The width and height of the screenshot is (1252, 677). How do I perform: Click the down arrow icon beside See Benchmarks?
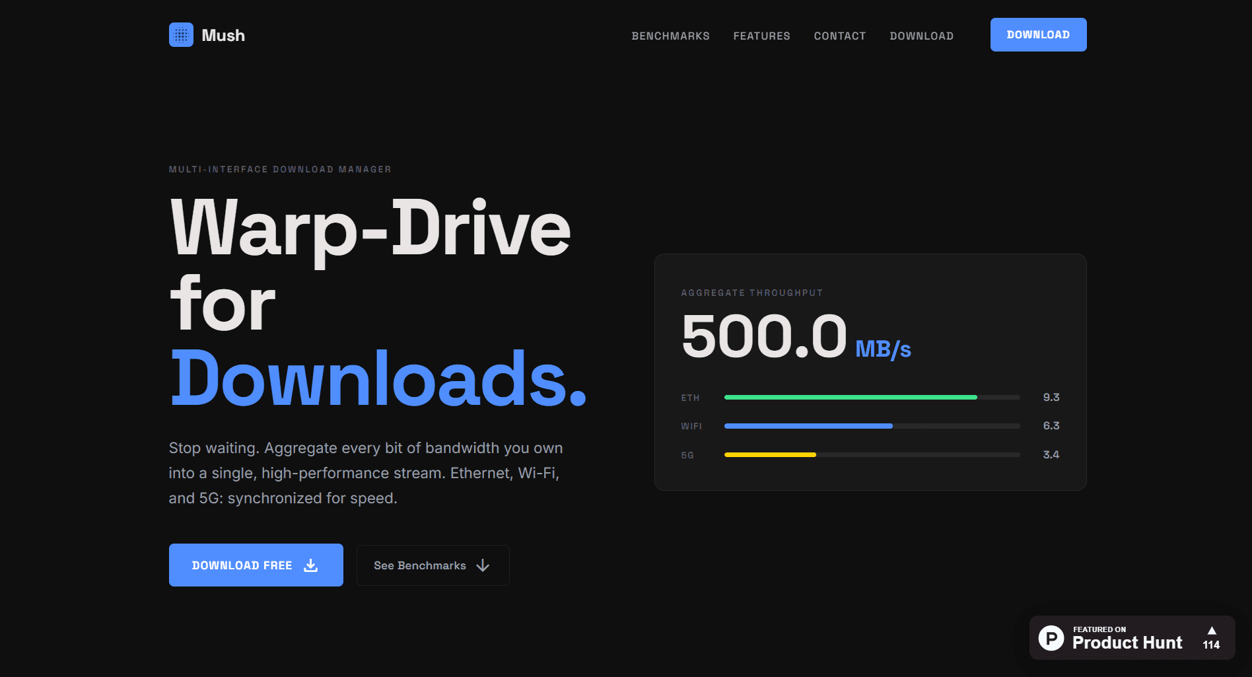point(483,565)
